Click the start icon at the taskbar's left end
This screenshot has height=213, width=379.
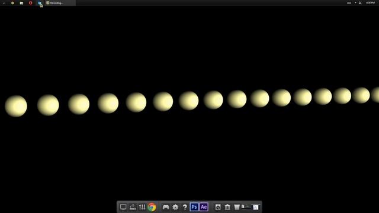(4, 3)
